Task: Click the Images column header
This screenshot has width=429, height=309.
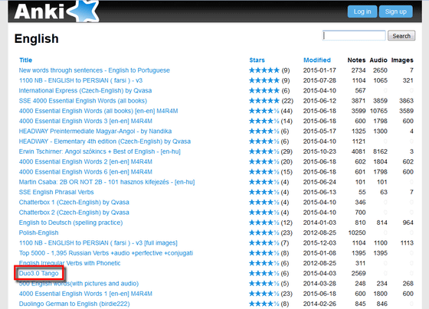Action: (402, 60)
